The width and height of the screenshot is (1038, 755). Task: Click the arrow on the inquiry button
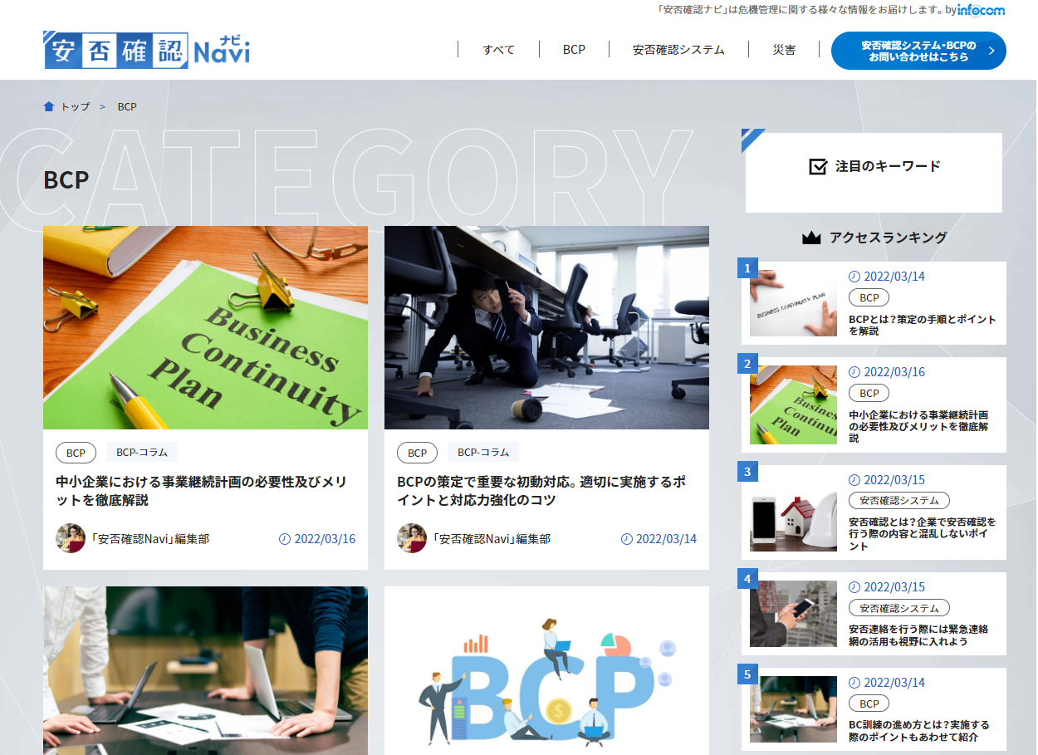click(991, 51)
